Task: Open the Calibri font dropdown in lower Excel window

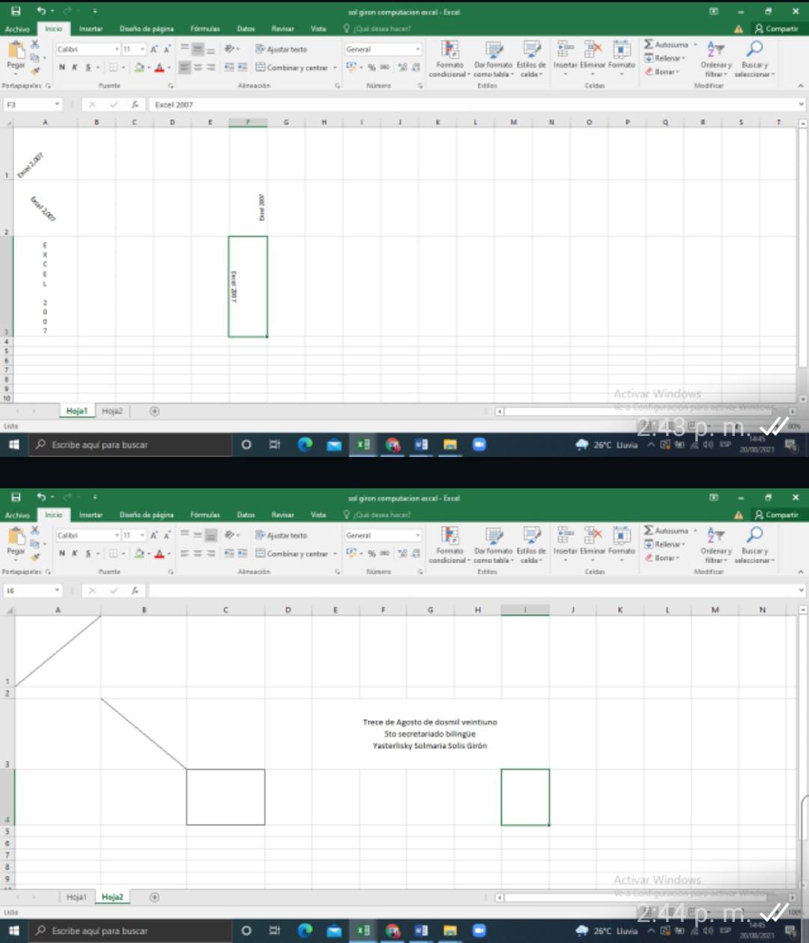Action: (x=117, y=536)
